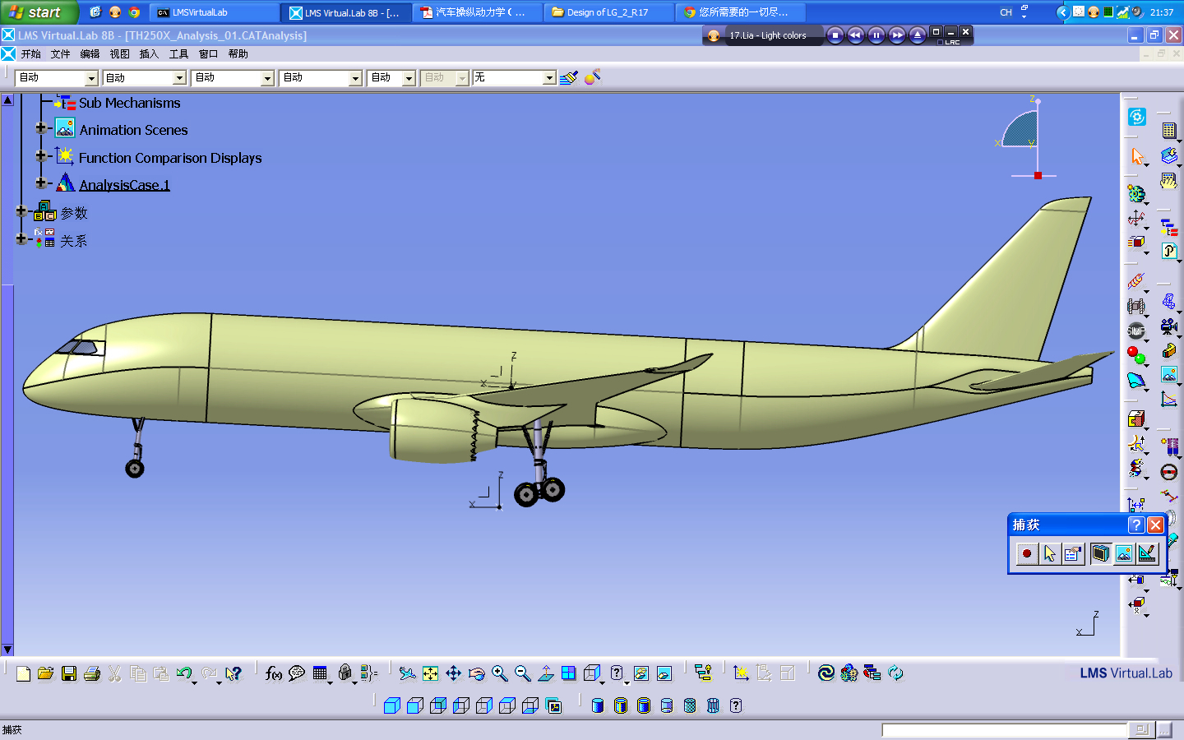The image size is (1184, 740).
Task: Click the steering wheel icon in right toolbar
Action: 1168,472
